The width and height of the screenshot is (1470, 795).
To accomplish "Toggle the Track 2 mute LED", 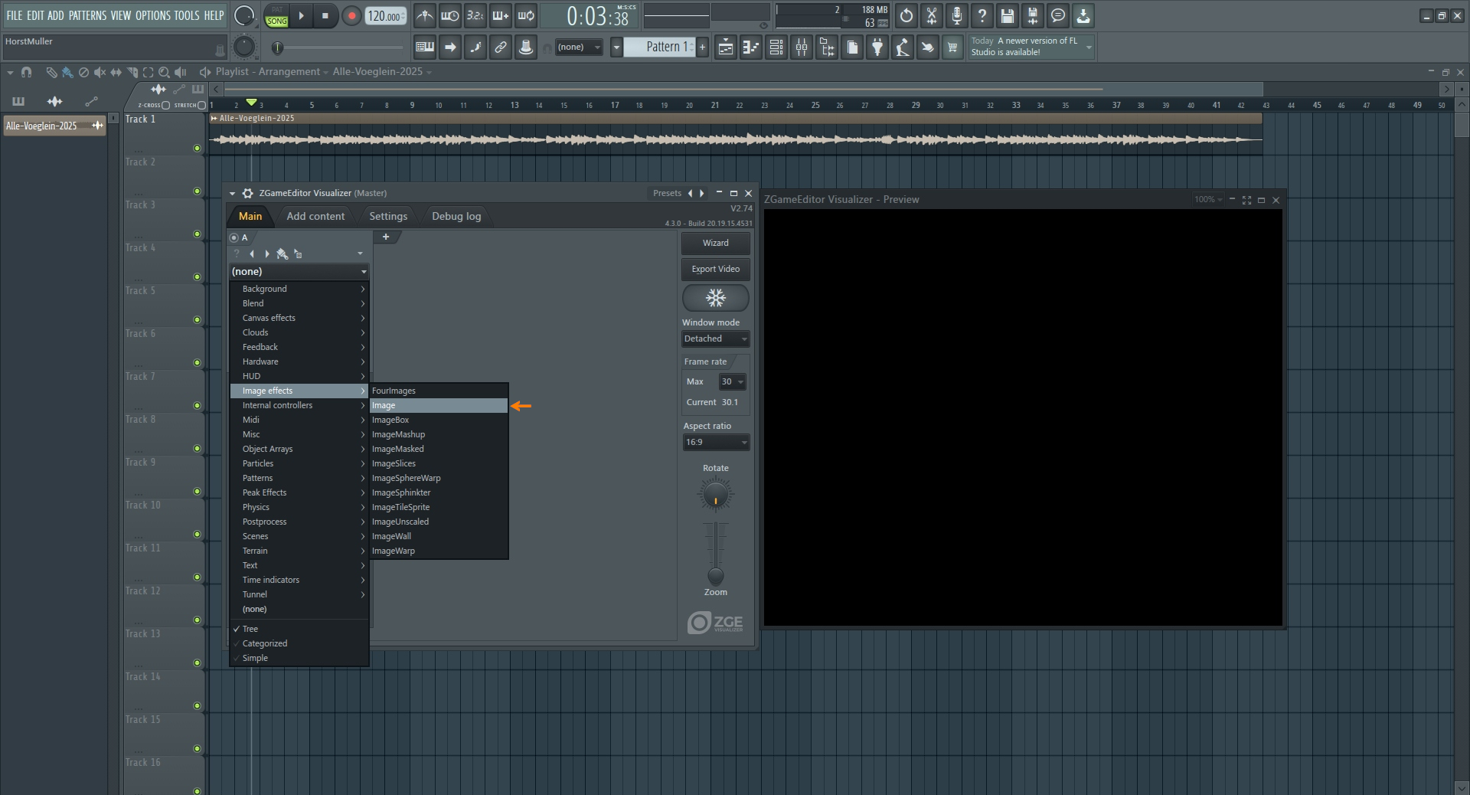I will [x=197, y=191].
